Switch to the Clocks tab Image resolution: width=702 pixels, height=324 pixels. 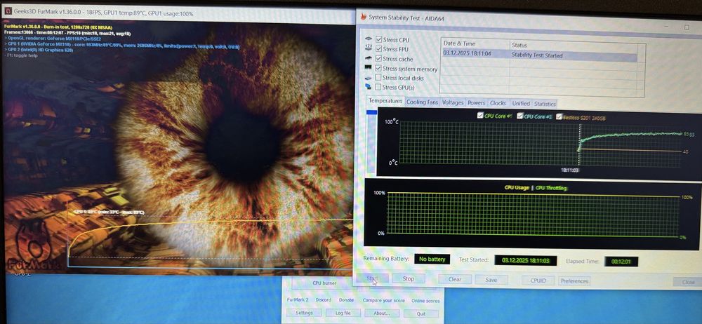point(498,103)
